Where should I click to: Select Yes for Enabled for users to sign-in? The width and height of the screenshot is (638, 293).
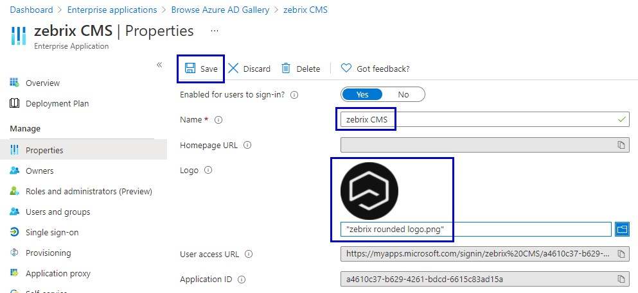362,94
